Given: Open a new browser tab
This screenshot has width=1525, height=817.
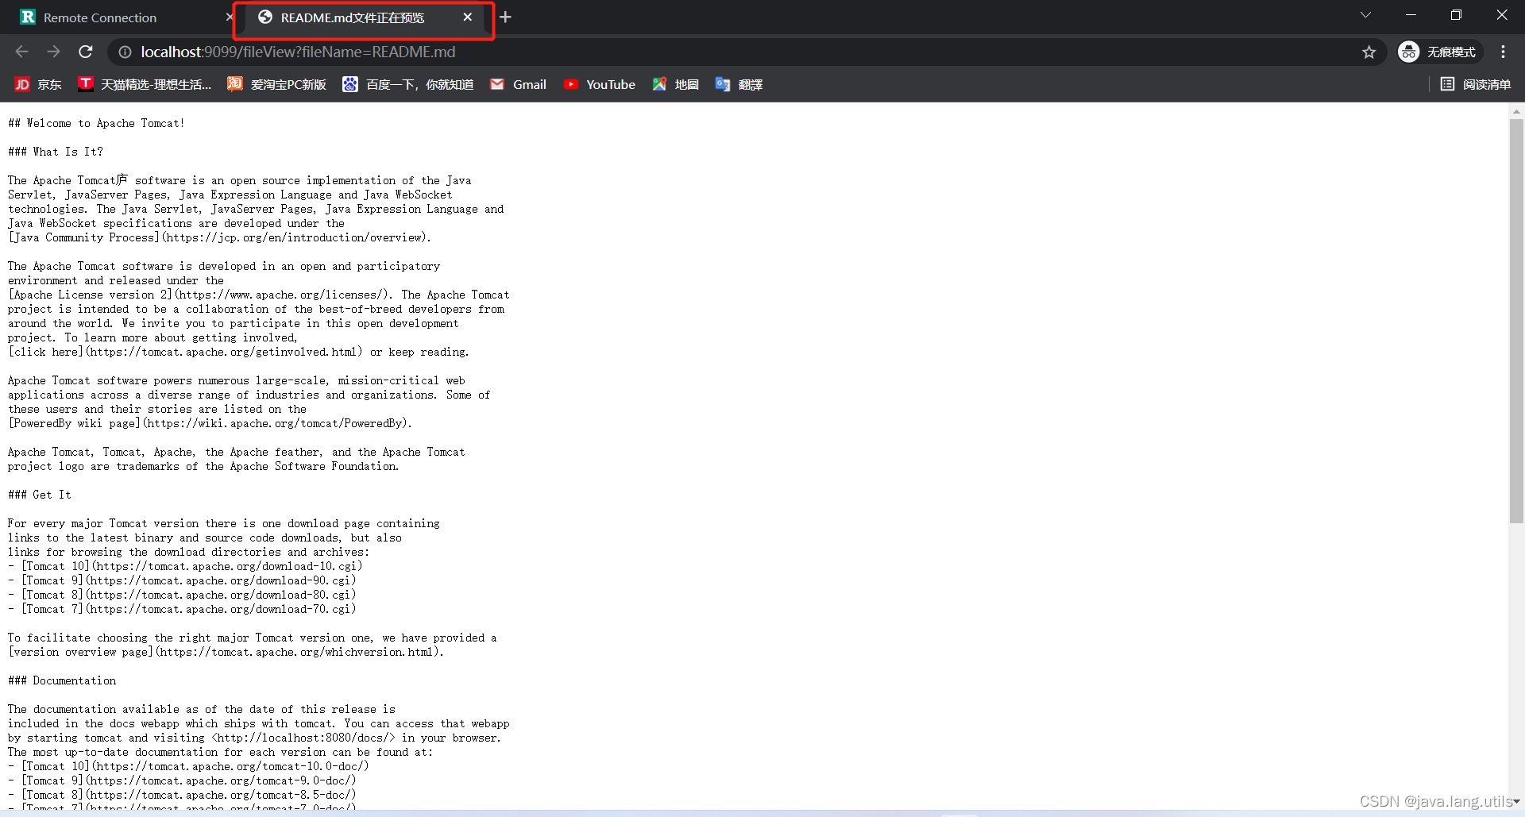Looking at the screenshot, I should coord(505,17).
